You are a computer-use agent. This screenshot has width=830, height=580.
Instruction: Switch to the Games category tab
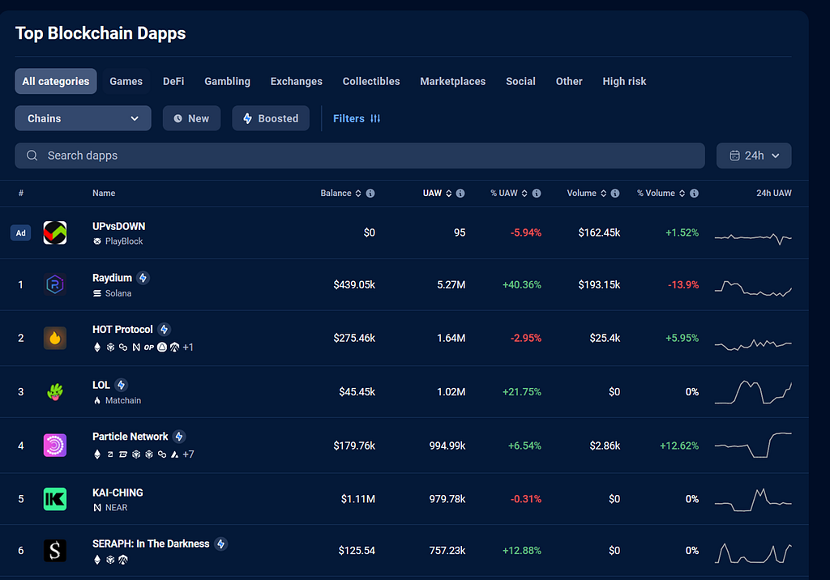(126, 81)
